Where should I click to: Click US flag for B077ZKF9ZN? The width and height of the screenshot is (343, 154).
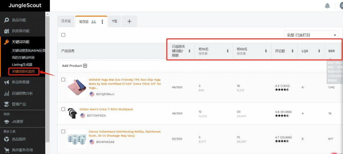click(x=83, y=115)
